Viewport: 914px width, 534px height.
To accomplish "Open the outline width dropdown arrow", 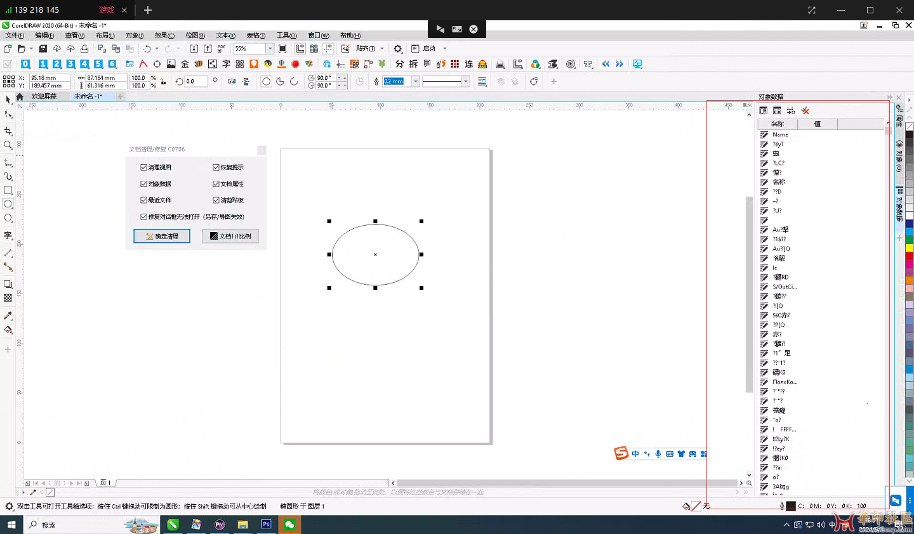I will [416, 81].
